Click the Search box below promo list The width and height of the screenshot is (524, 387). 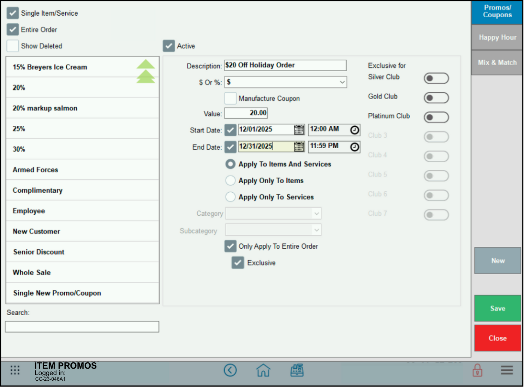(82, 327)
